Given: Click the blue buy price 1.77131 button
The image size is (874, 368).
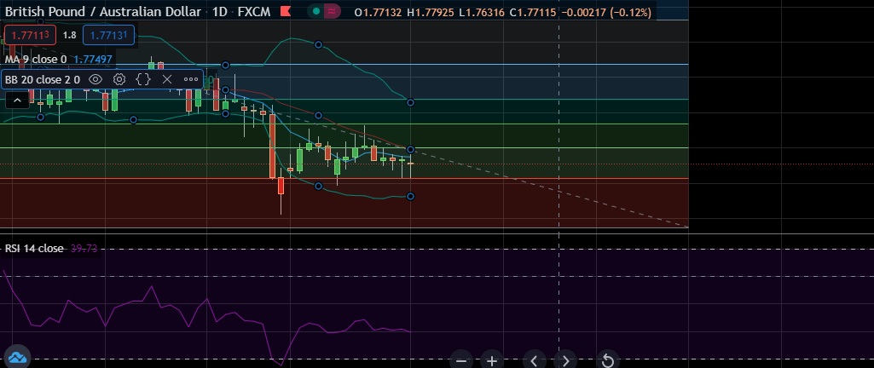Looking at the screenshot, I should [108, 35].
